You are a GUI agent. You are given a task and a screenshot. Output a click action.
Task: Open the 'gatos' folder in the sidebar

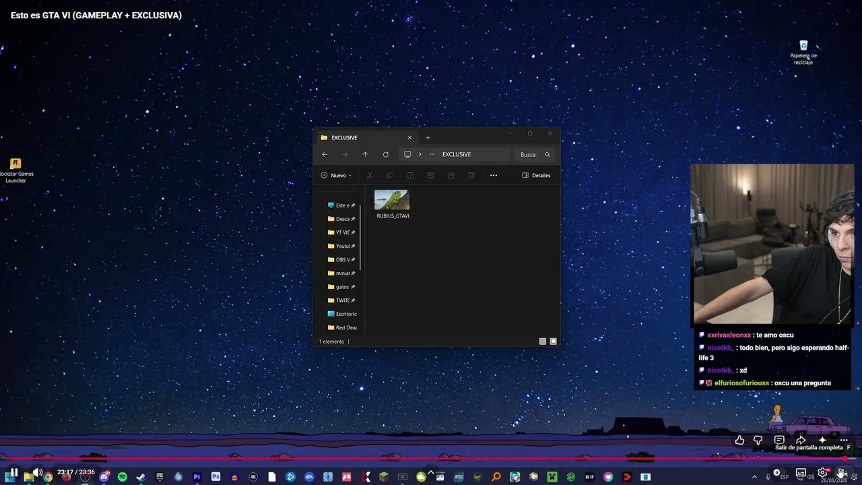341,287
